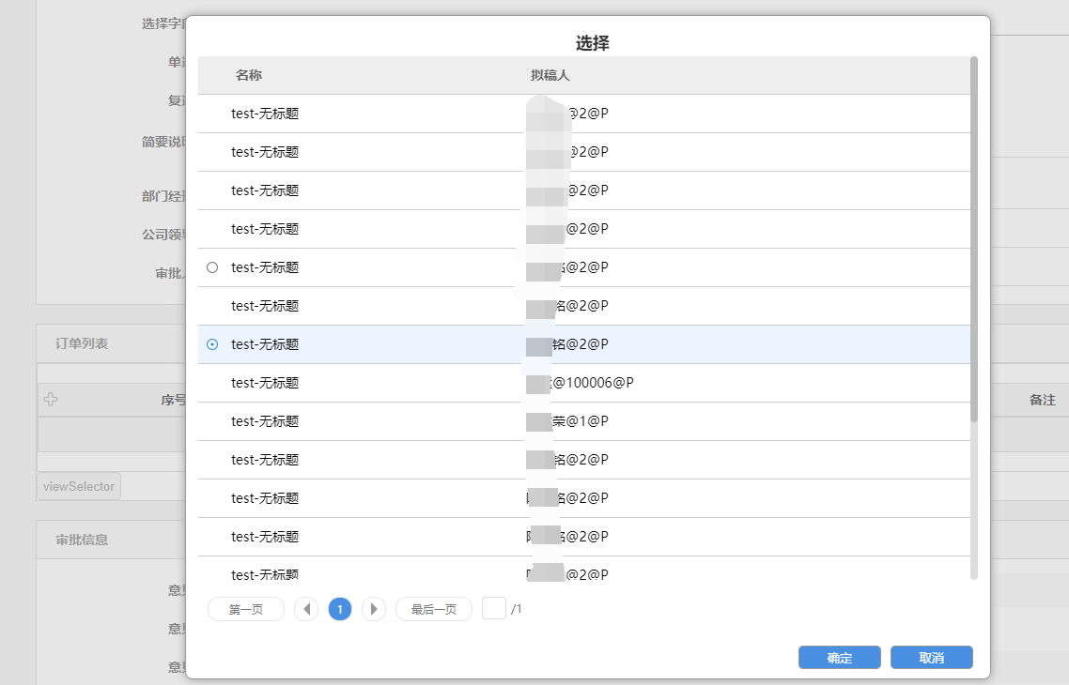Confirm selection with 确定 button
The height and width of the screenshot is (685, 1069).
coord(839,658)
